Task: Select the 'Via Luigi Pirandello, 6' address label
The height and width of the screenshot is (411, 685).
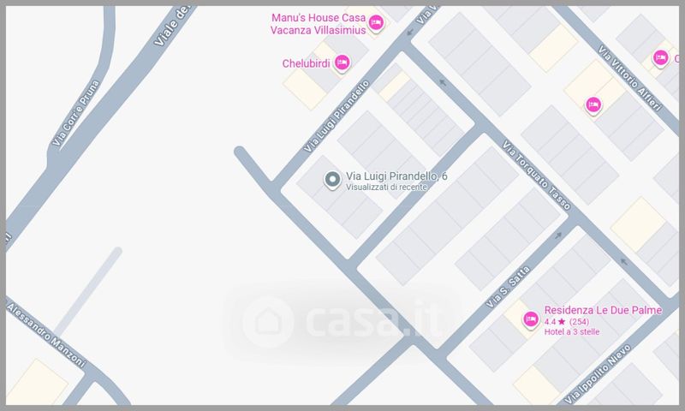Action: pyautogui.click(x=396, y=176)
